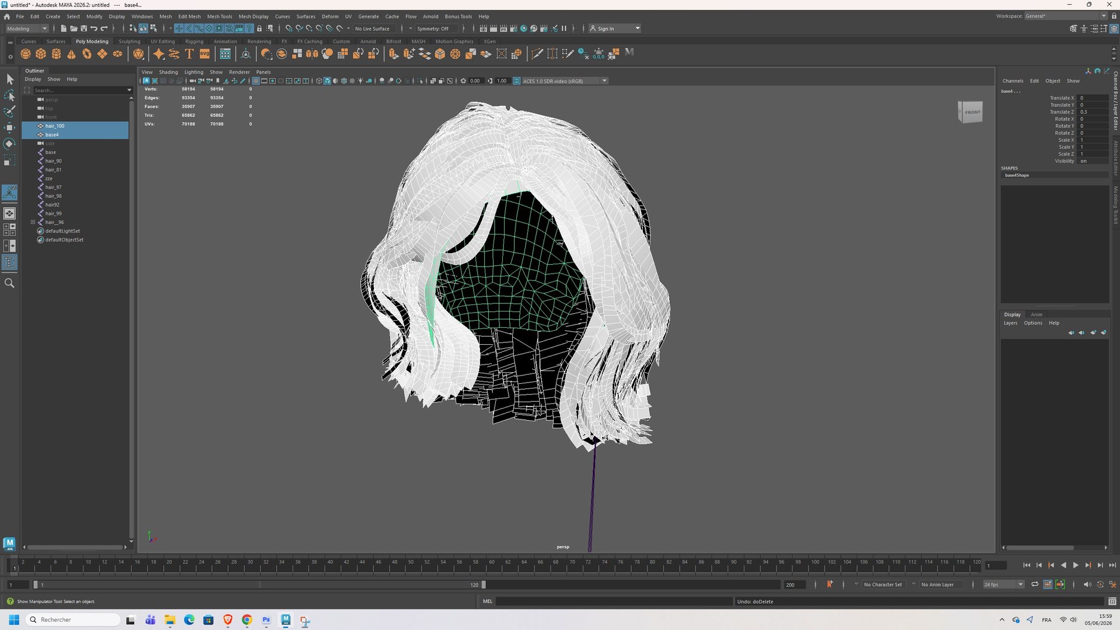Open the Modeling menu set dropdown

coord(27,29)
